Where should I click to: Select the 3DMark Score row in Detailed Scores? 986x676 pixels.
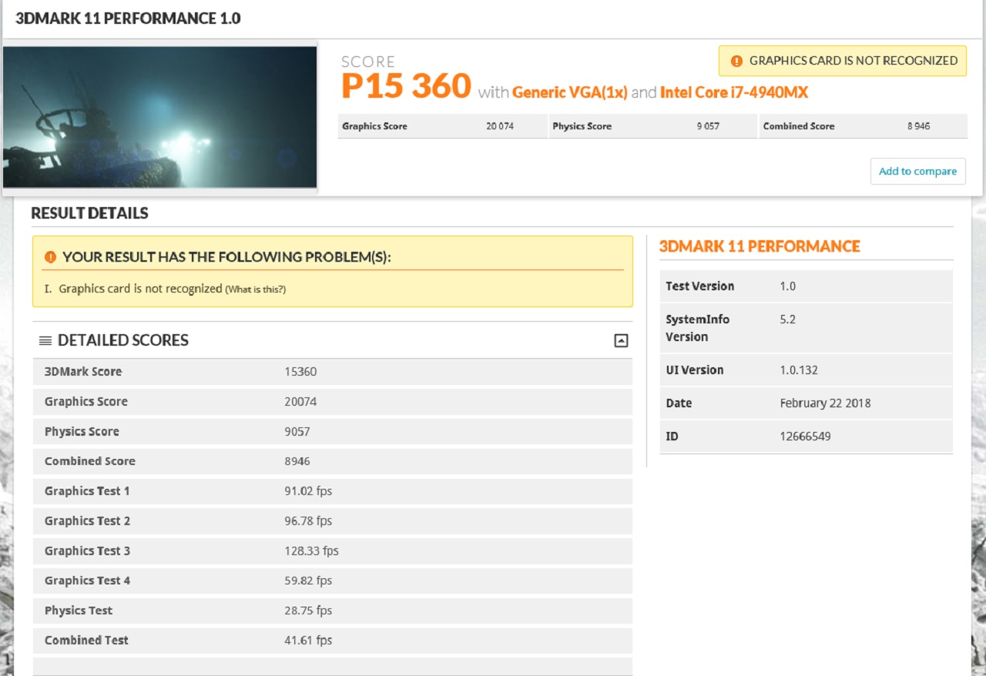coord(332,372)
